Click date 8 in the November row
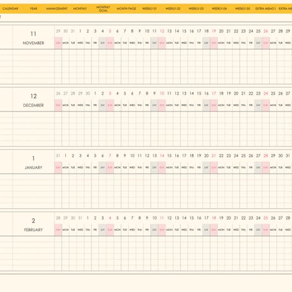The image size is (292, 292). (132, 31)
